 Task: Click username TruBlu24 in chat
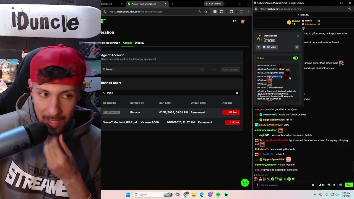click(268, 154)
